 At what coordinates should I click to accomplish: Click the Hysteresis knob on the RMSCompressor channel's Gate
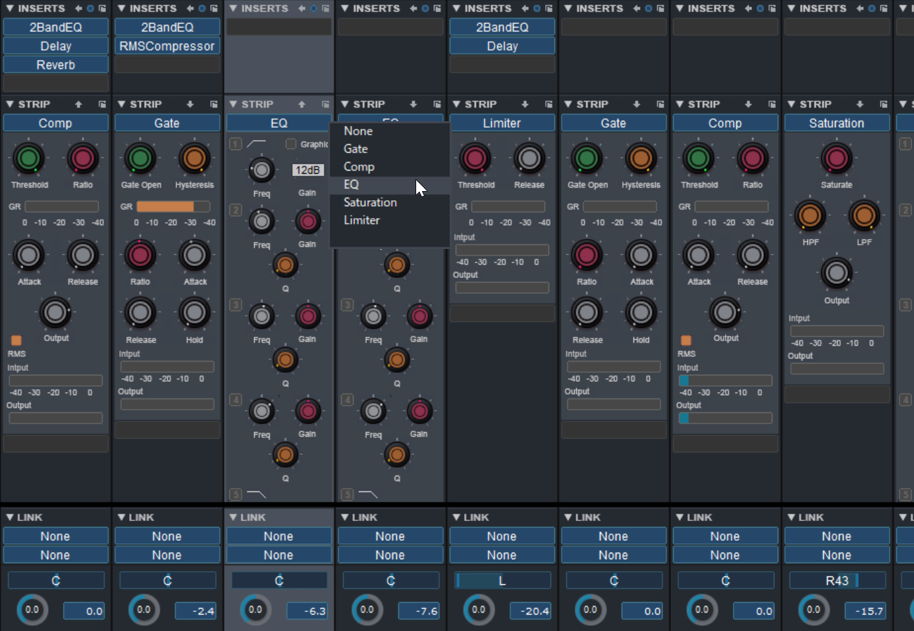[194, 158]
